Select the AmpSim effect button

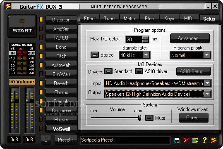point(61,29)
